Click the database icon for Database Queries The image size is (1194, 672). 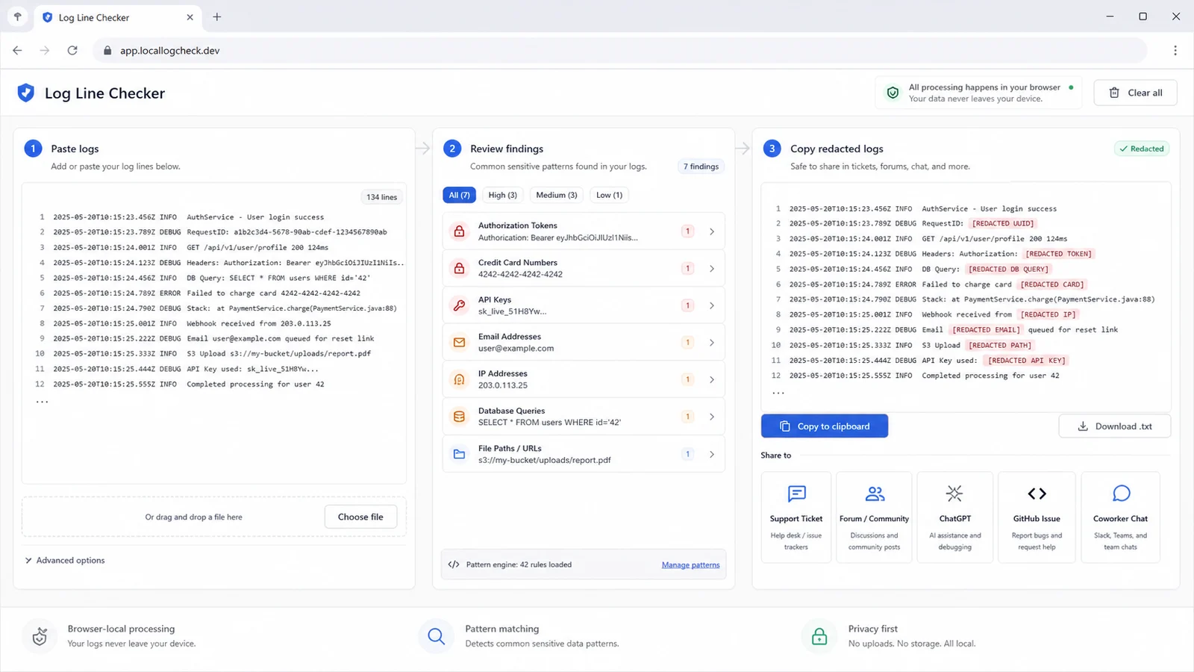click(x=460, y=417)
